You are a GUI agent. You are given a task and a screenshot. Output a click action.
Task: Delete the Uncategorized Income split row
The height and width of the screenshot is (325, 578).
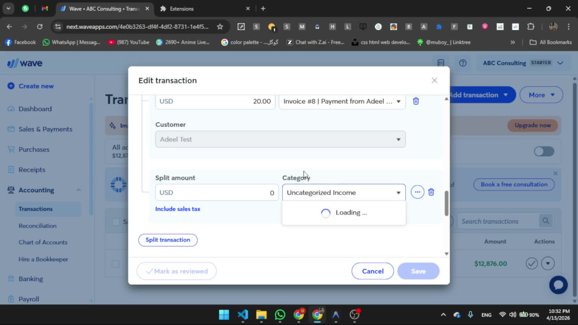[x=431, y=192]
